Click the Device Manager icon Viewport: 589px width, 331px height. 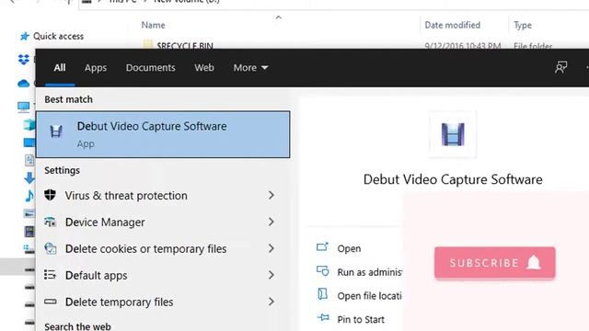(x=50, y=222)
